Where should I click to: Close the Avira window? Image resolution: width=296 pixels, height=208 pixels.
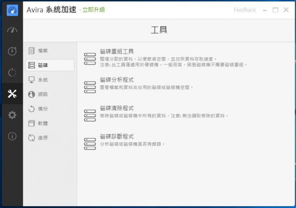pyautogui.click(x=286, y=10)
